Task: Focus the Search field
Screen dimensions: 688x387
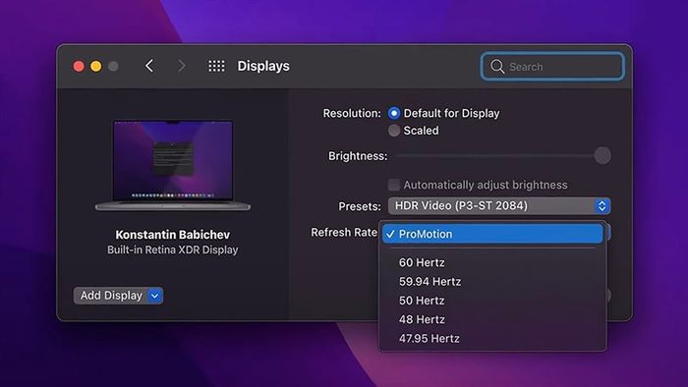Action: click(x=552, y=67)
